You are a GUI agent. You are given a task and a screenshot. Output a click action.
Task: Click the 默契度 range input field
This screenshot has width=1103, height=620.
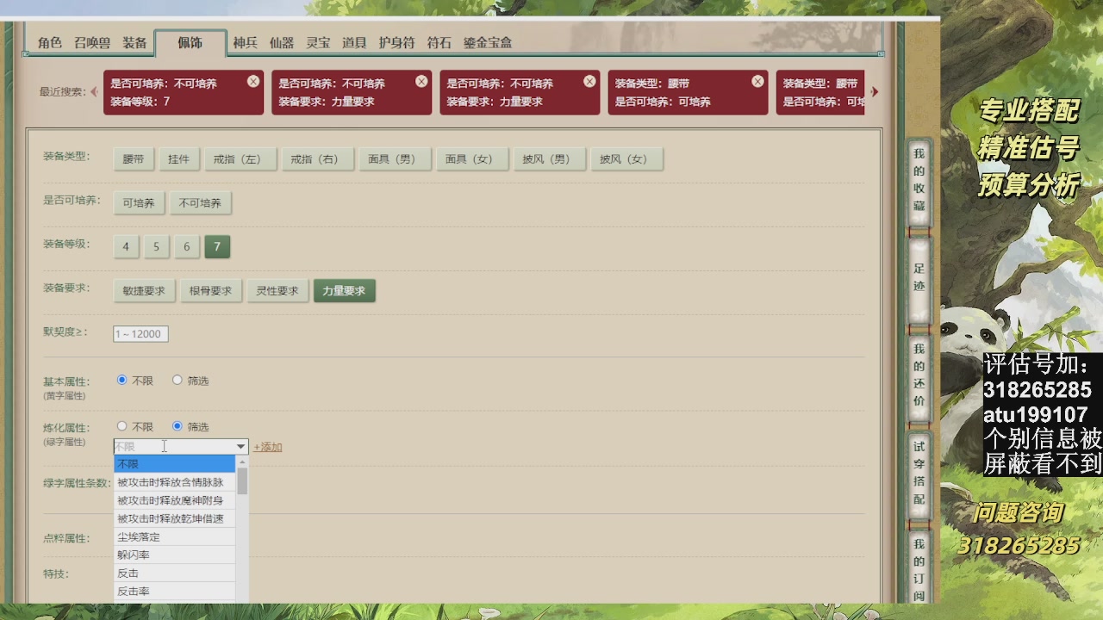point(140,333)
